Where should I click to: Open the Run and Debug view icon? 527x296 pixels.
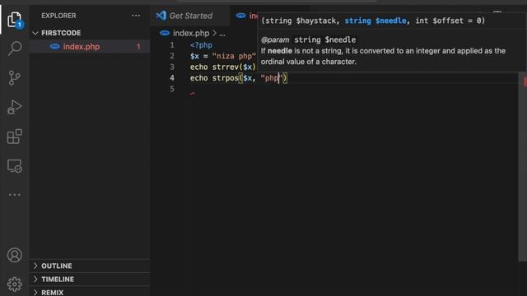click(x=15, y=107)
